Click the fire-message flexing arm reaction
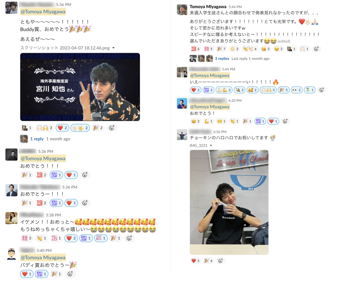 tap(224, 90)
